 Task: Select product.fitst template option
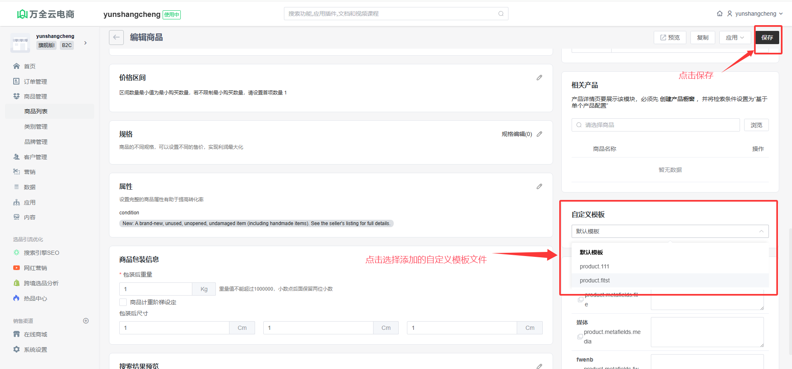pos(594,280)
